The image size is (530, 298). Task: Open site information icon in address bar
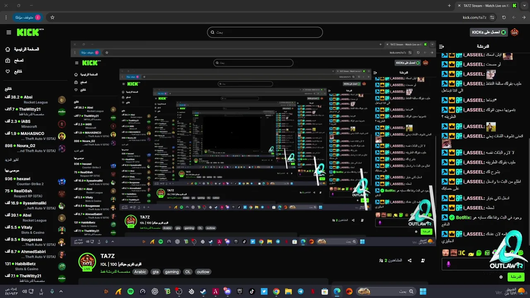492,17
